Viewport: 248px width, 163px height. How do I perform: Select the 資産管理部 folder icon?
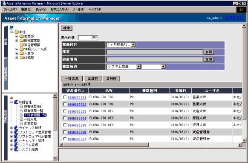(21, 45)
